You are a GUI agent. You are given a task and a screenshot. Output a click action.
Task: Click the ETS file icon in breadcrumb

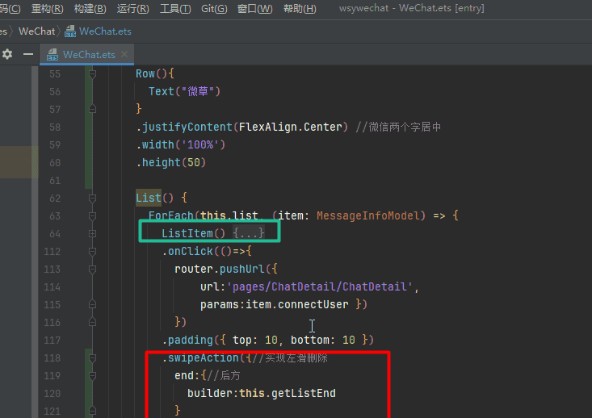click(x=70, y=31)
